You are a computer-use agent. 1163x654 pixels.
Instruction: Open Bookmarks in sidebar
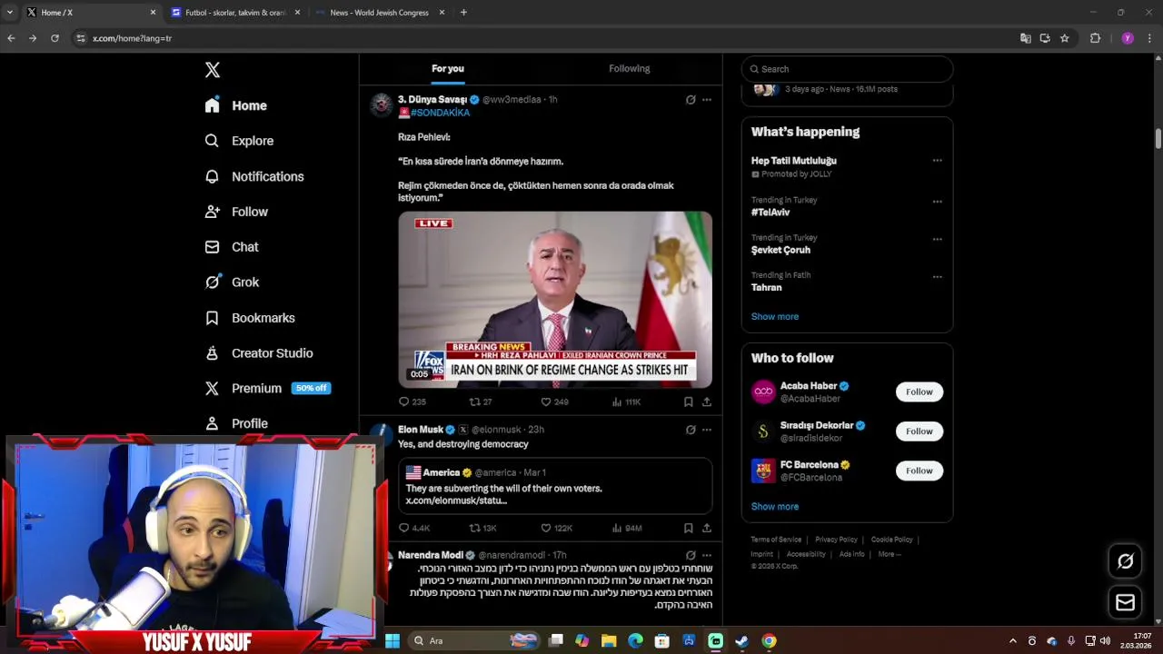pos(250,318)
